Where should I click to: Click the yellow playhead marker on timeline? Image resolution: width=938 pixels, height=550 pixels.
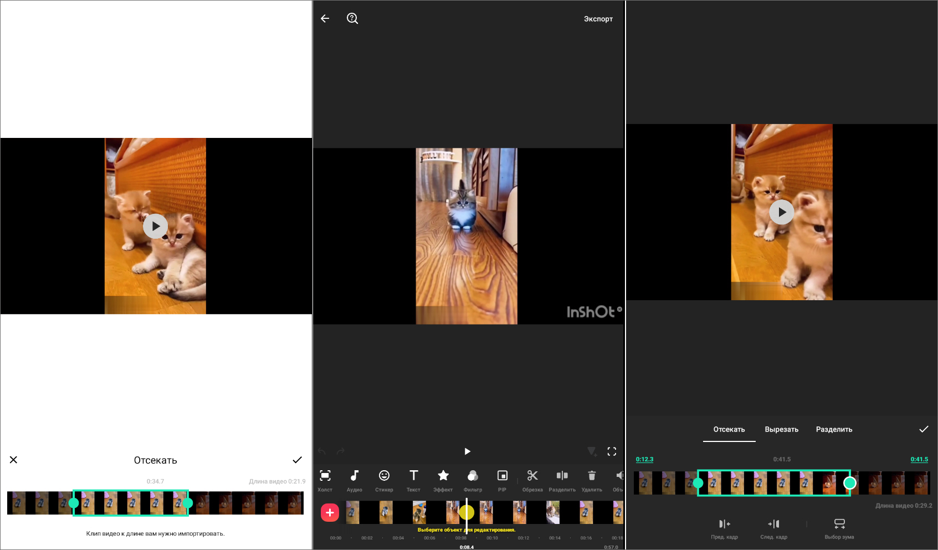467,512
